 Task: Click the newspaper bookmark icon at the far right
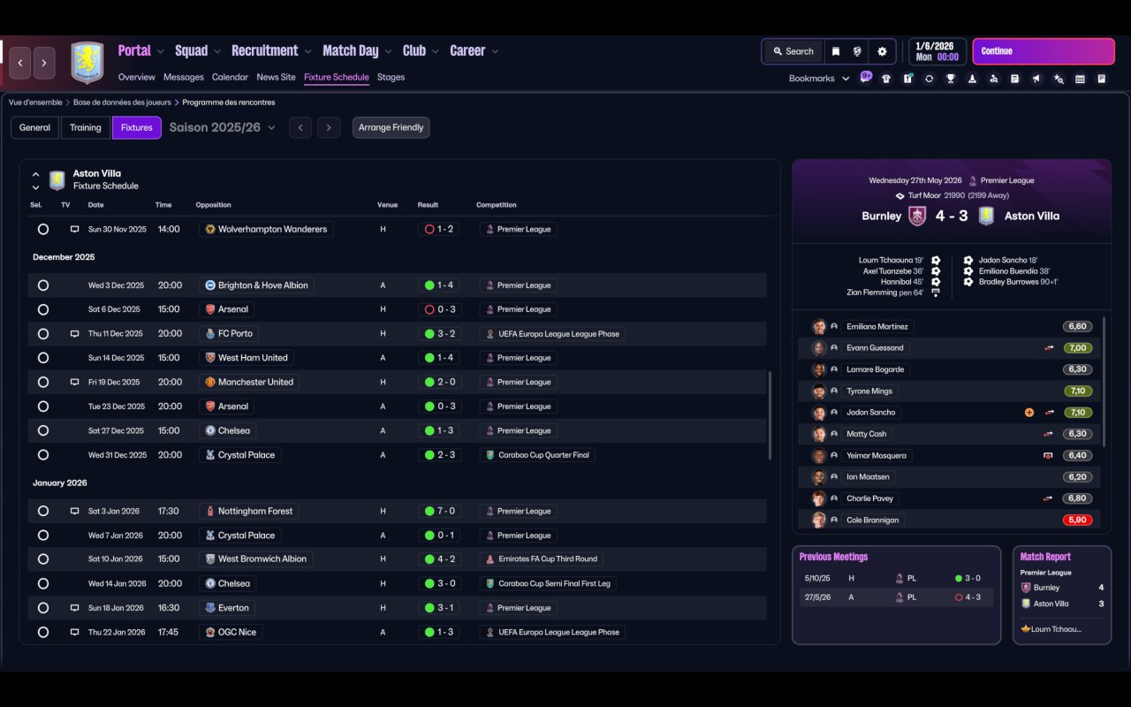point(1101,79)
